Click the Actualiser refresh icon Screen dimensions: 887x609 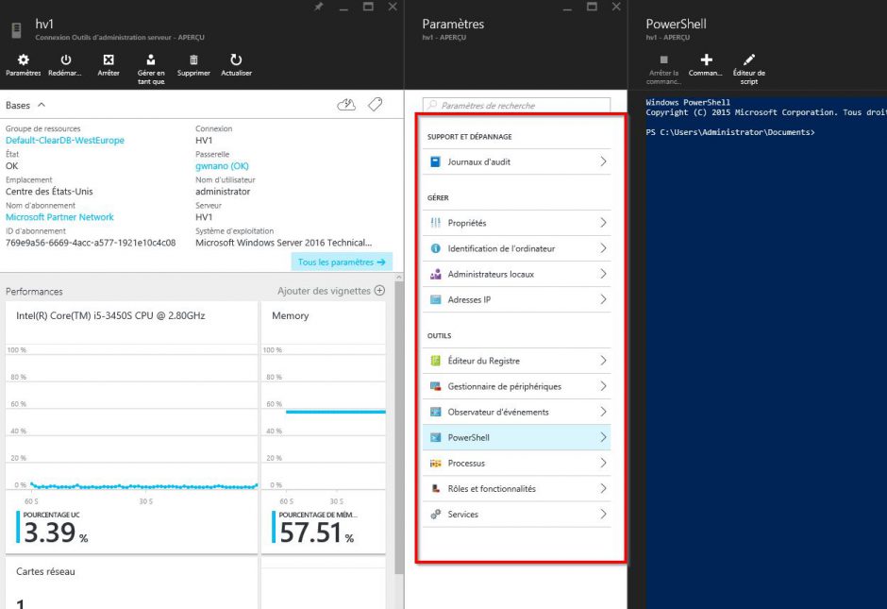(x=236, y=60)
